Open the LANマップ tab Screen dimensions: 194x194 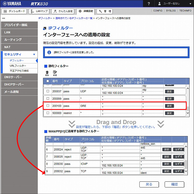39,11
